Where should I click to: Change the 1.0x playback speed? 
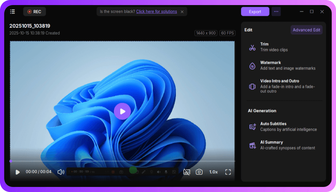213,172
